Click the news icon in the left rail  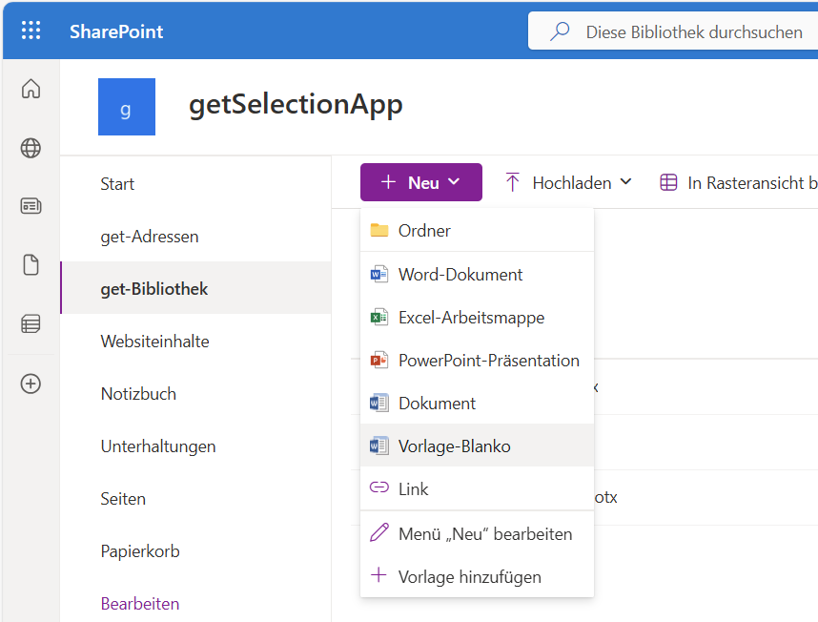tap(31, 205)
